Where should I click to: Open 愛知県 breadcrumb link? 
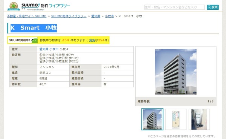tap(96, 16)
